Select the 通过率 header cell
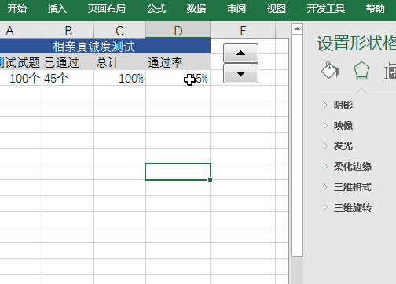 point(178,62)
